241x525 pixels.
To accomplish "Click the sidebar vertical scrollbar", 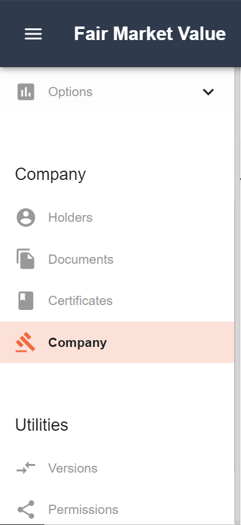I will pyautogui.click(x=237, y=296).
